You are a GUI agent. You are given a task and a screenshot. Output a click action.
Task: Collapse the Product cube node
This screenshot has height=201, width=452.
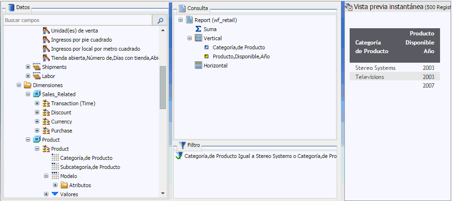click(28, 140)
